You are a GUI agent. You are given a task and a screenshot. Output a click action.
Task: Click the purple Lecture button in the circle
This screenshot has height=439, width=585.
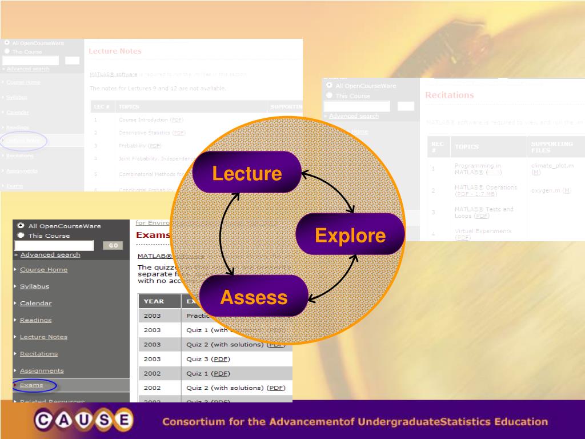click(x=247, y=173)
